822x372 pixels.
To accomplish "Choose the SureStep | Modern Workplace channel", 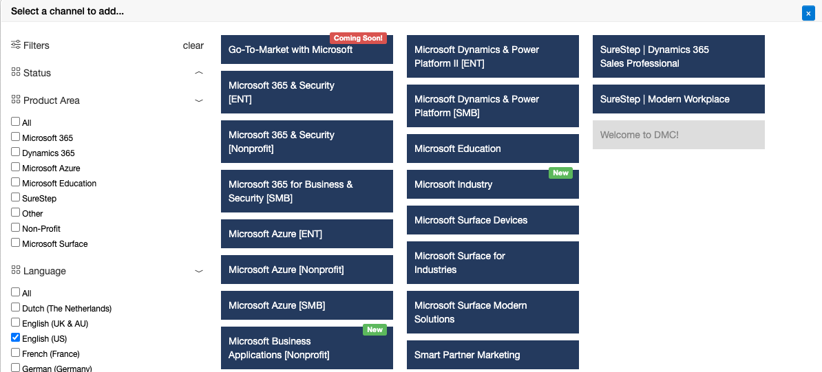I will pos(678,99).
